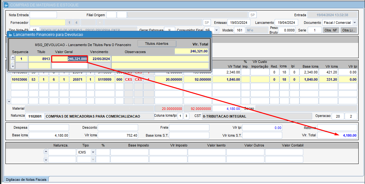
Task: Click the Titulo field showing 8913
Action: coord(39,59)
